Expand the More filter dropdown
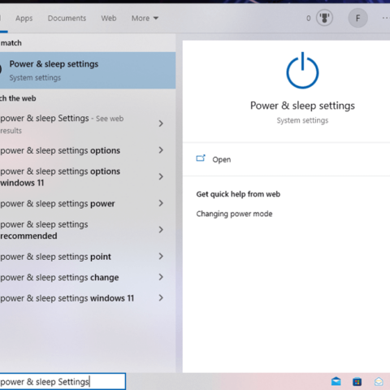The width and height of the screenshot is (390, 390). click(145, 18)
